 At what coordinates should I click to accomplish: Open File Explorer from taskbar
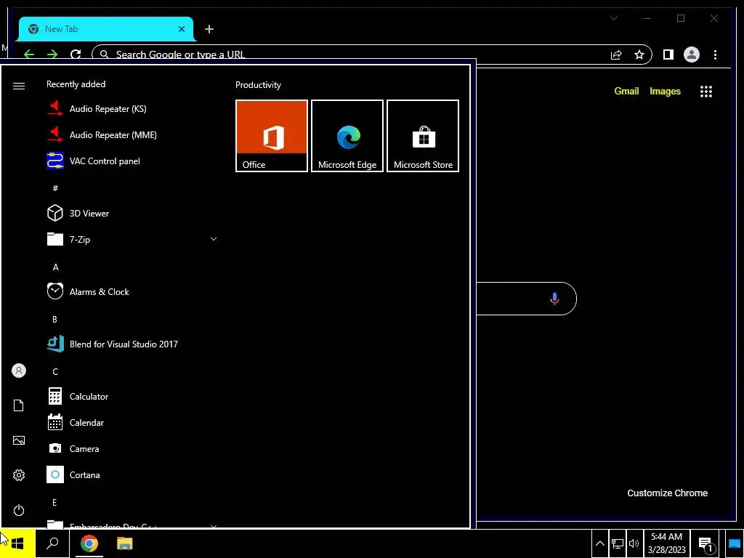pyautogui.click(x=124, y=543)
